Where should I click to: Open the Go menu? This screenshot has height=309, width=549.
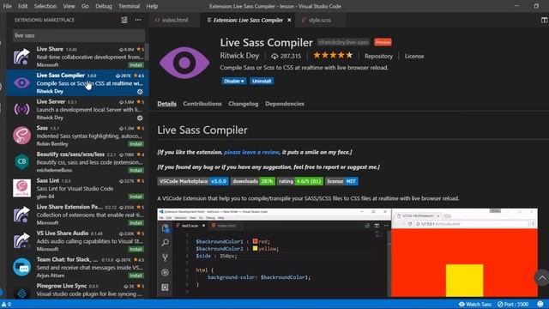point(85,6)
